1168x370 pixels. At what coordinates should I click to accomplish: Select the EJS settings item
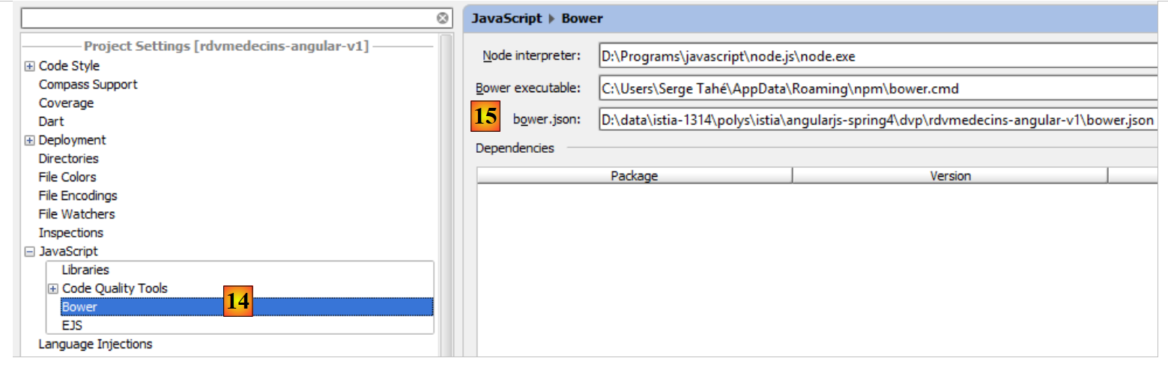point(72,326)
